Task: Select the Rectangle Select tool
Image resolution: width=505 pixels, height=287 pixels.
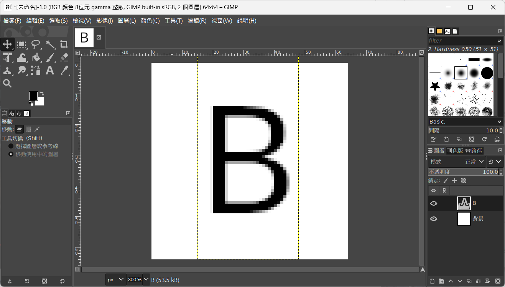Action: click(21, 45)
